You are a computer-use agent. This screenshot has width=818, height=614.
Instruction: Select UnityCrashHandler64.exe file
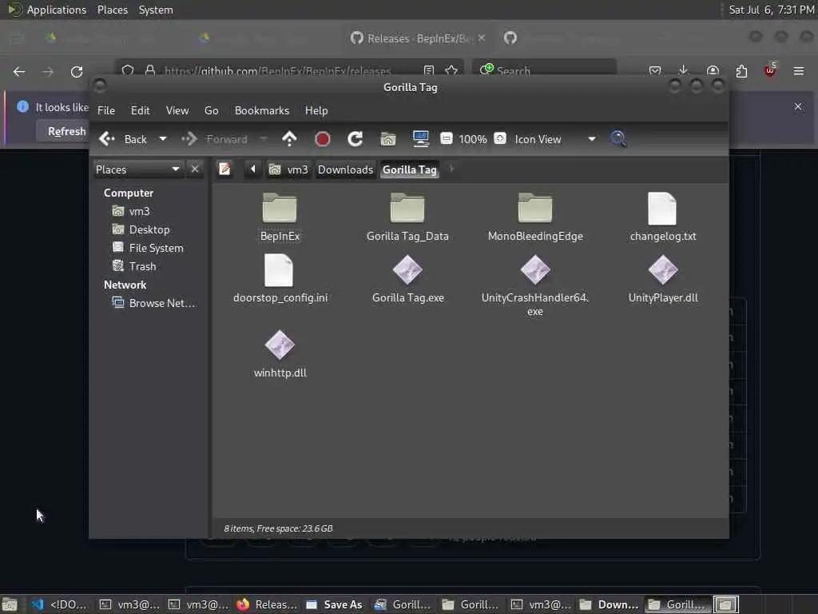point(535,285)
